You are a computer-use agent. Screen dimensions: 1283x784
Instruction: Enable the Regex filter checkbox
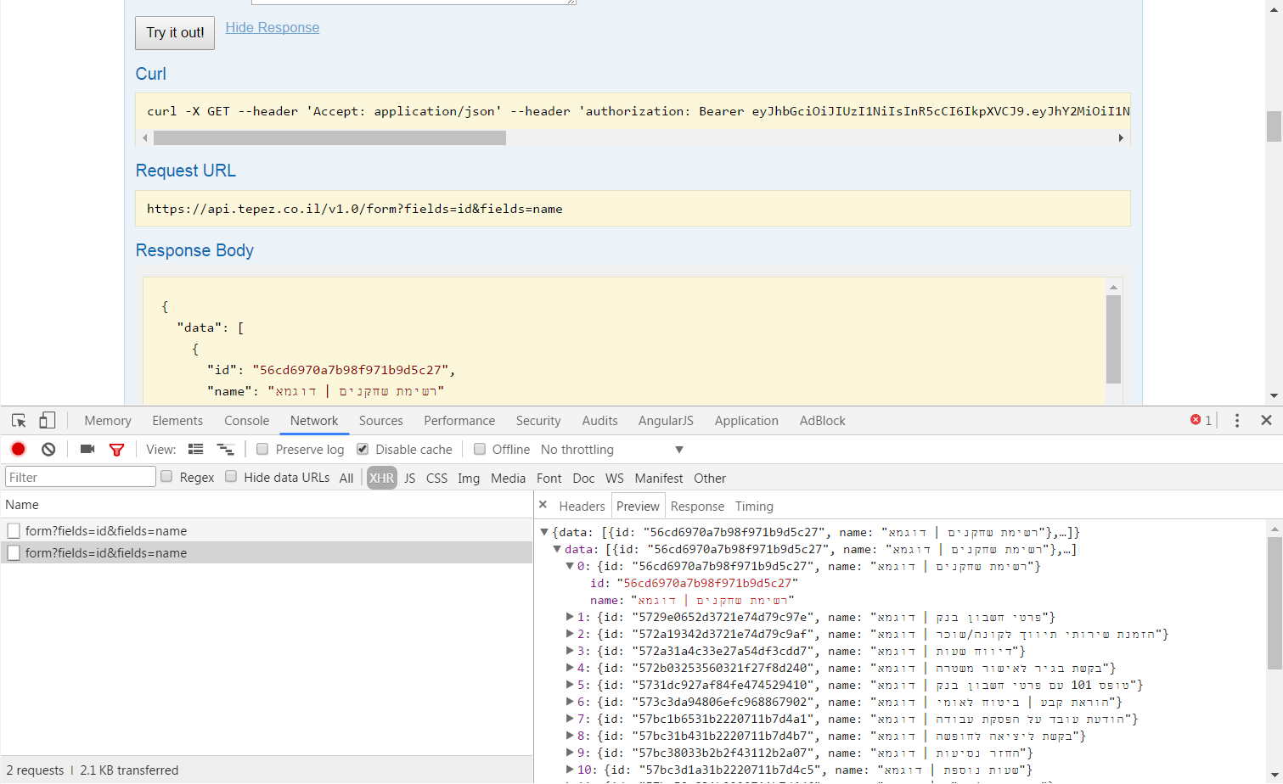point(166,477)
